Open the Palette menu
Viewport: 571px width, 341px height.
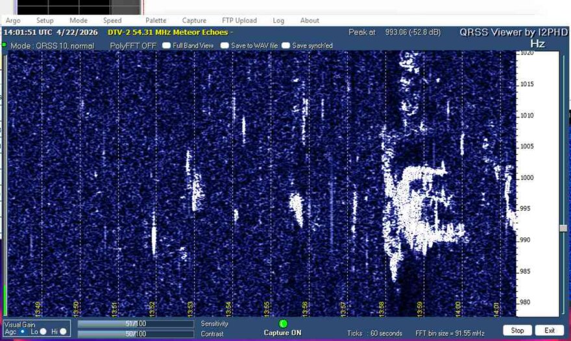click(156, 21)
